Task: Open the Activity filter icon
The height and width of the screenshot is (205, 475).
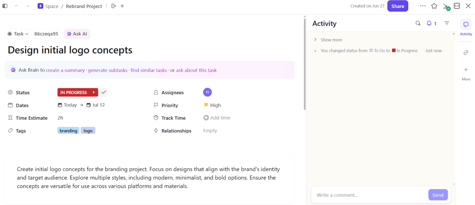Action: point(447,23)
